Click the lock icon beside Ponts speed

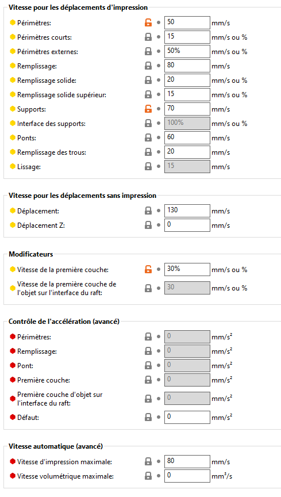tap(148, 138)
